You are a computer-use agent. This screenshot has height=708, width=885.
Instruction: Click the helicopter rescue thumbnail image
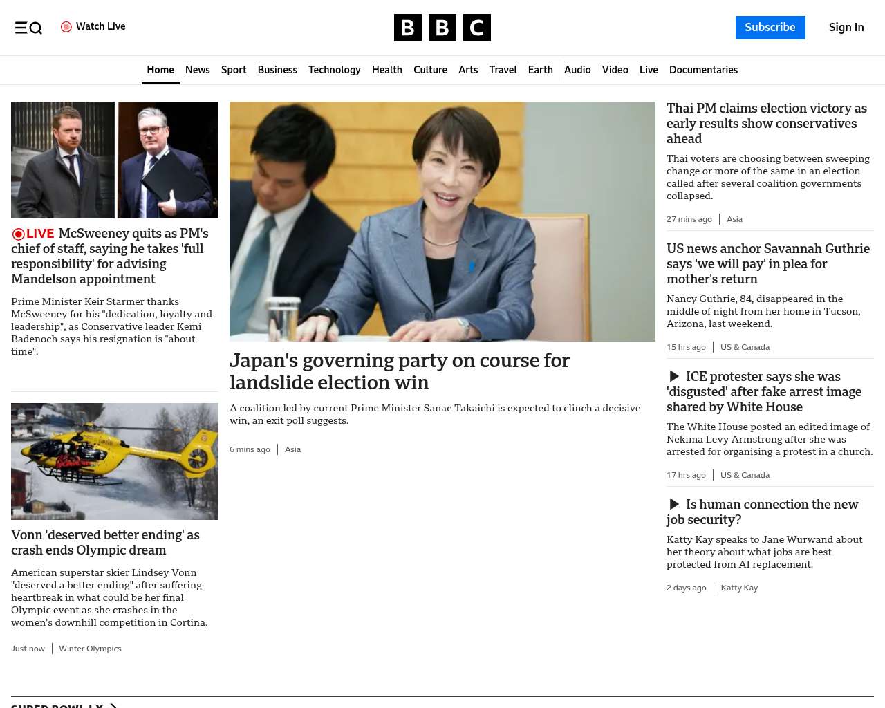(115, 461)
